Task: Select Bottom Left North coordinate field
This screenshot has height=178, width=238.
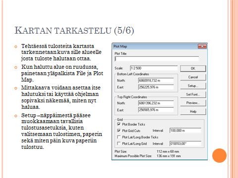Action: click(x=156, y=81)
